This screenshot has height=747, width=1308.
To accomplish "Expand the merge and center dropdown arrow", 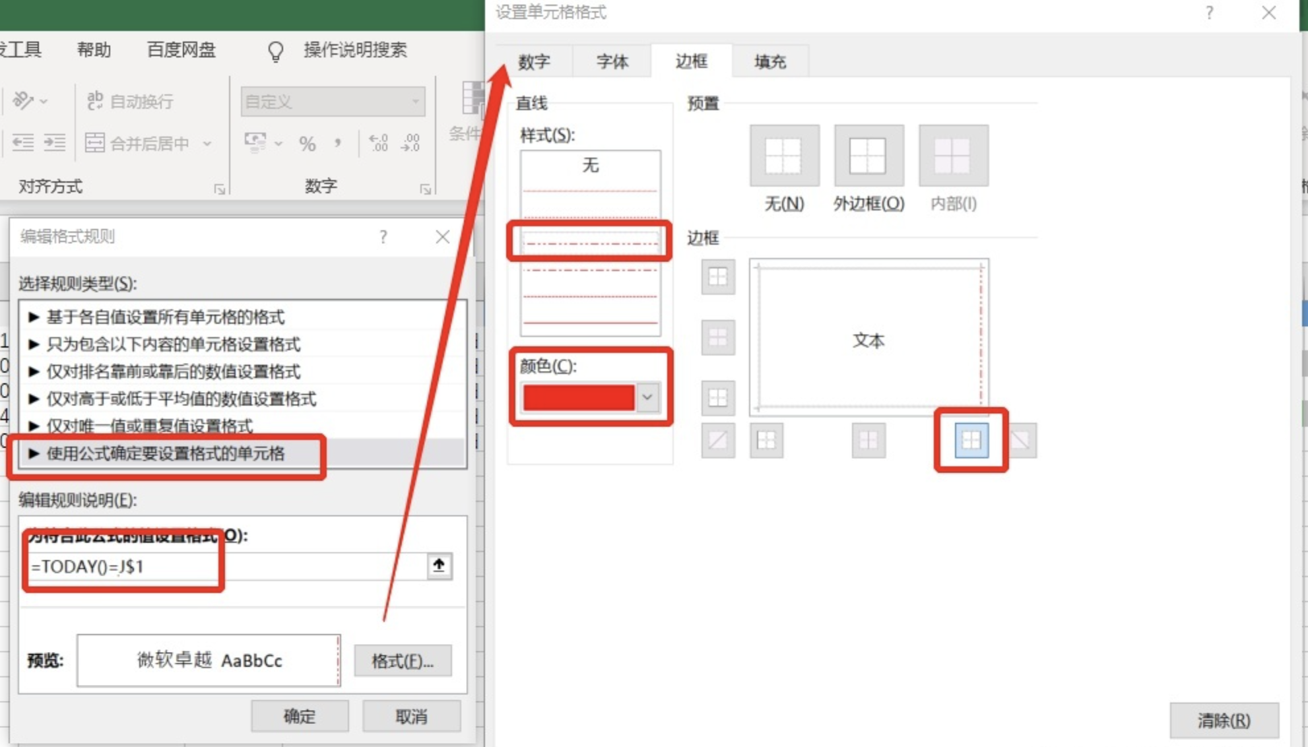I will coord(207,143).
